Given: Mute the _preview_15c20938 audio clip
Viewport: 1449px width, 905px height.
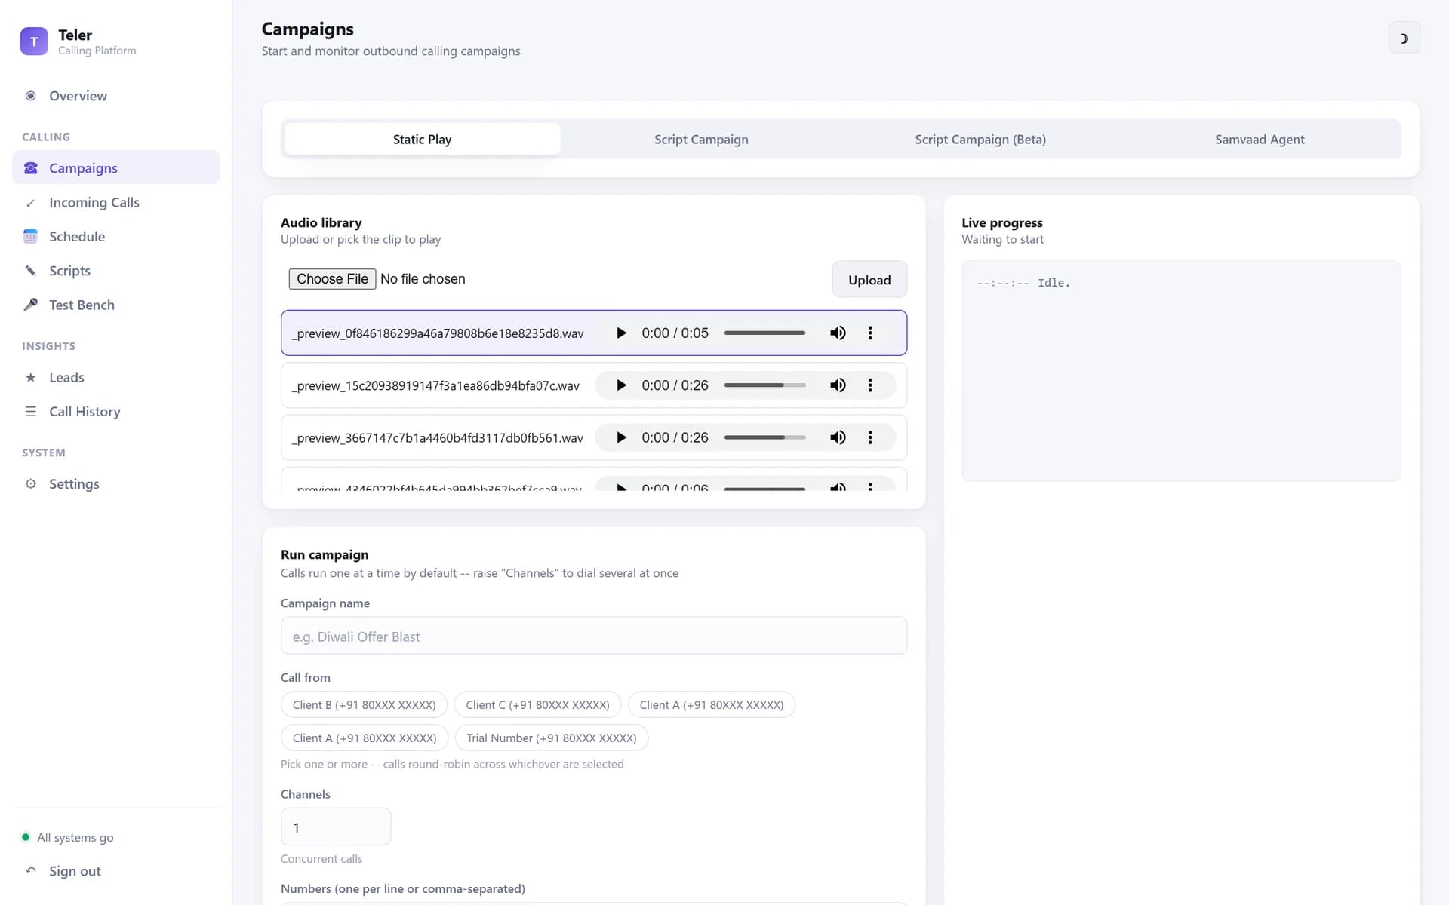Looking at the screenshot, I should [838, 385].
